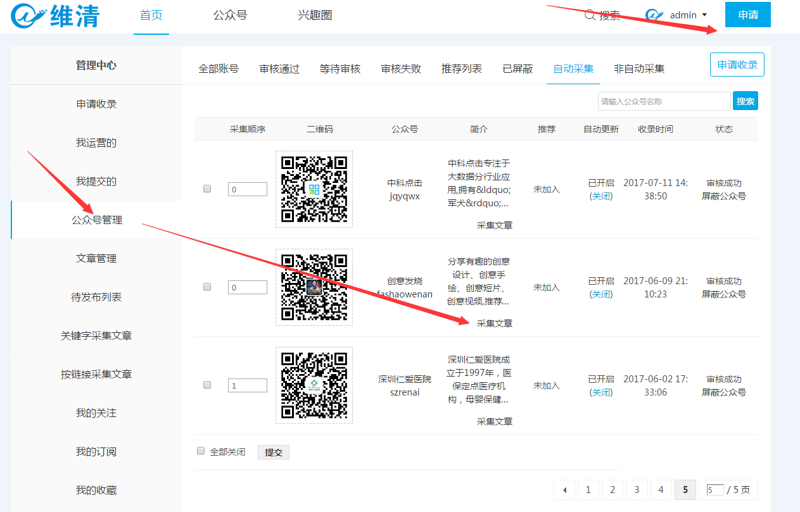The height and width of the screenshot is (512, 800).
Task: Click the 中科点击 account name
Action: [x=405, y=183]
